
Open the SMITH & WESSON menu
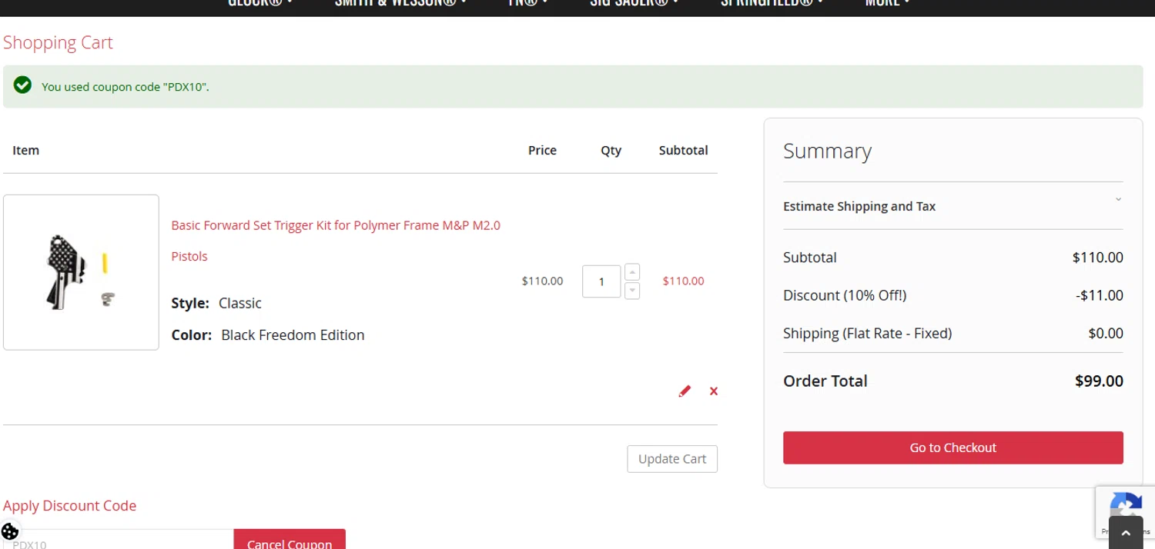(400, 2)
